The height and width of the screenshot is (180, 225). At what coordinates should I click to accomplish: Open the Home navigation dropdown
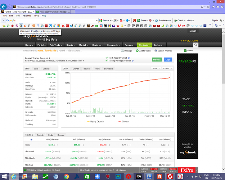29,45
